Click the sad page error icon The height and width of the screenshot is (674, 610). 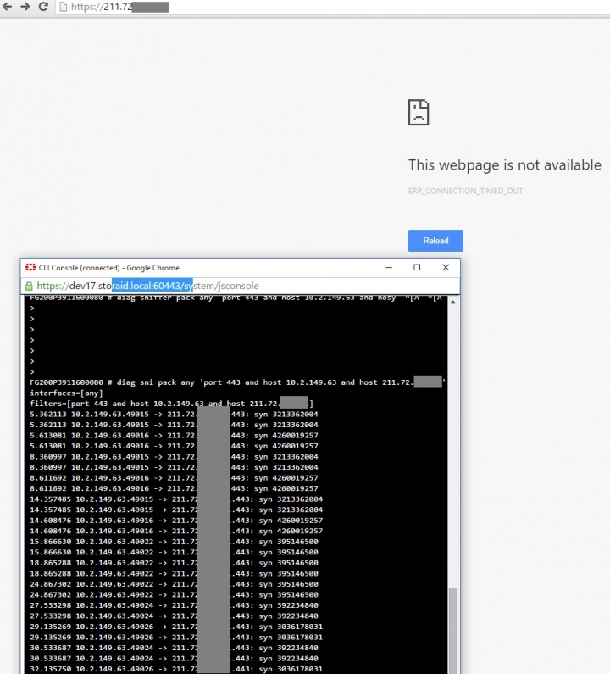tap(419, 112)
